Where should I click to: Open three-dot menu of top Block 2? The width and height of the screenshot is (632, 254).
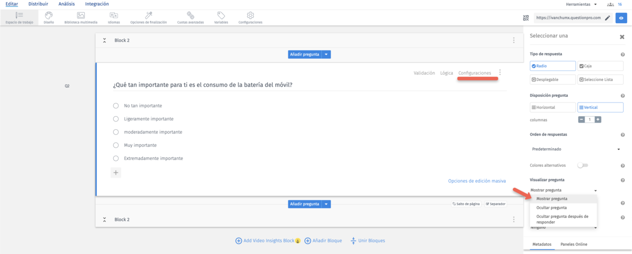click(x=513, y=40)
